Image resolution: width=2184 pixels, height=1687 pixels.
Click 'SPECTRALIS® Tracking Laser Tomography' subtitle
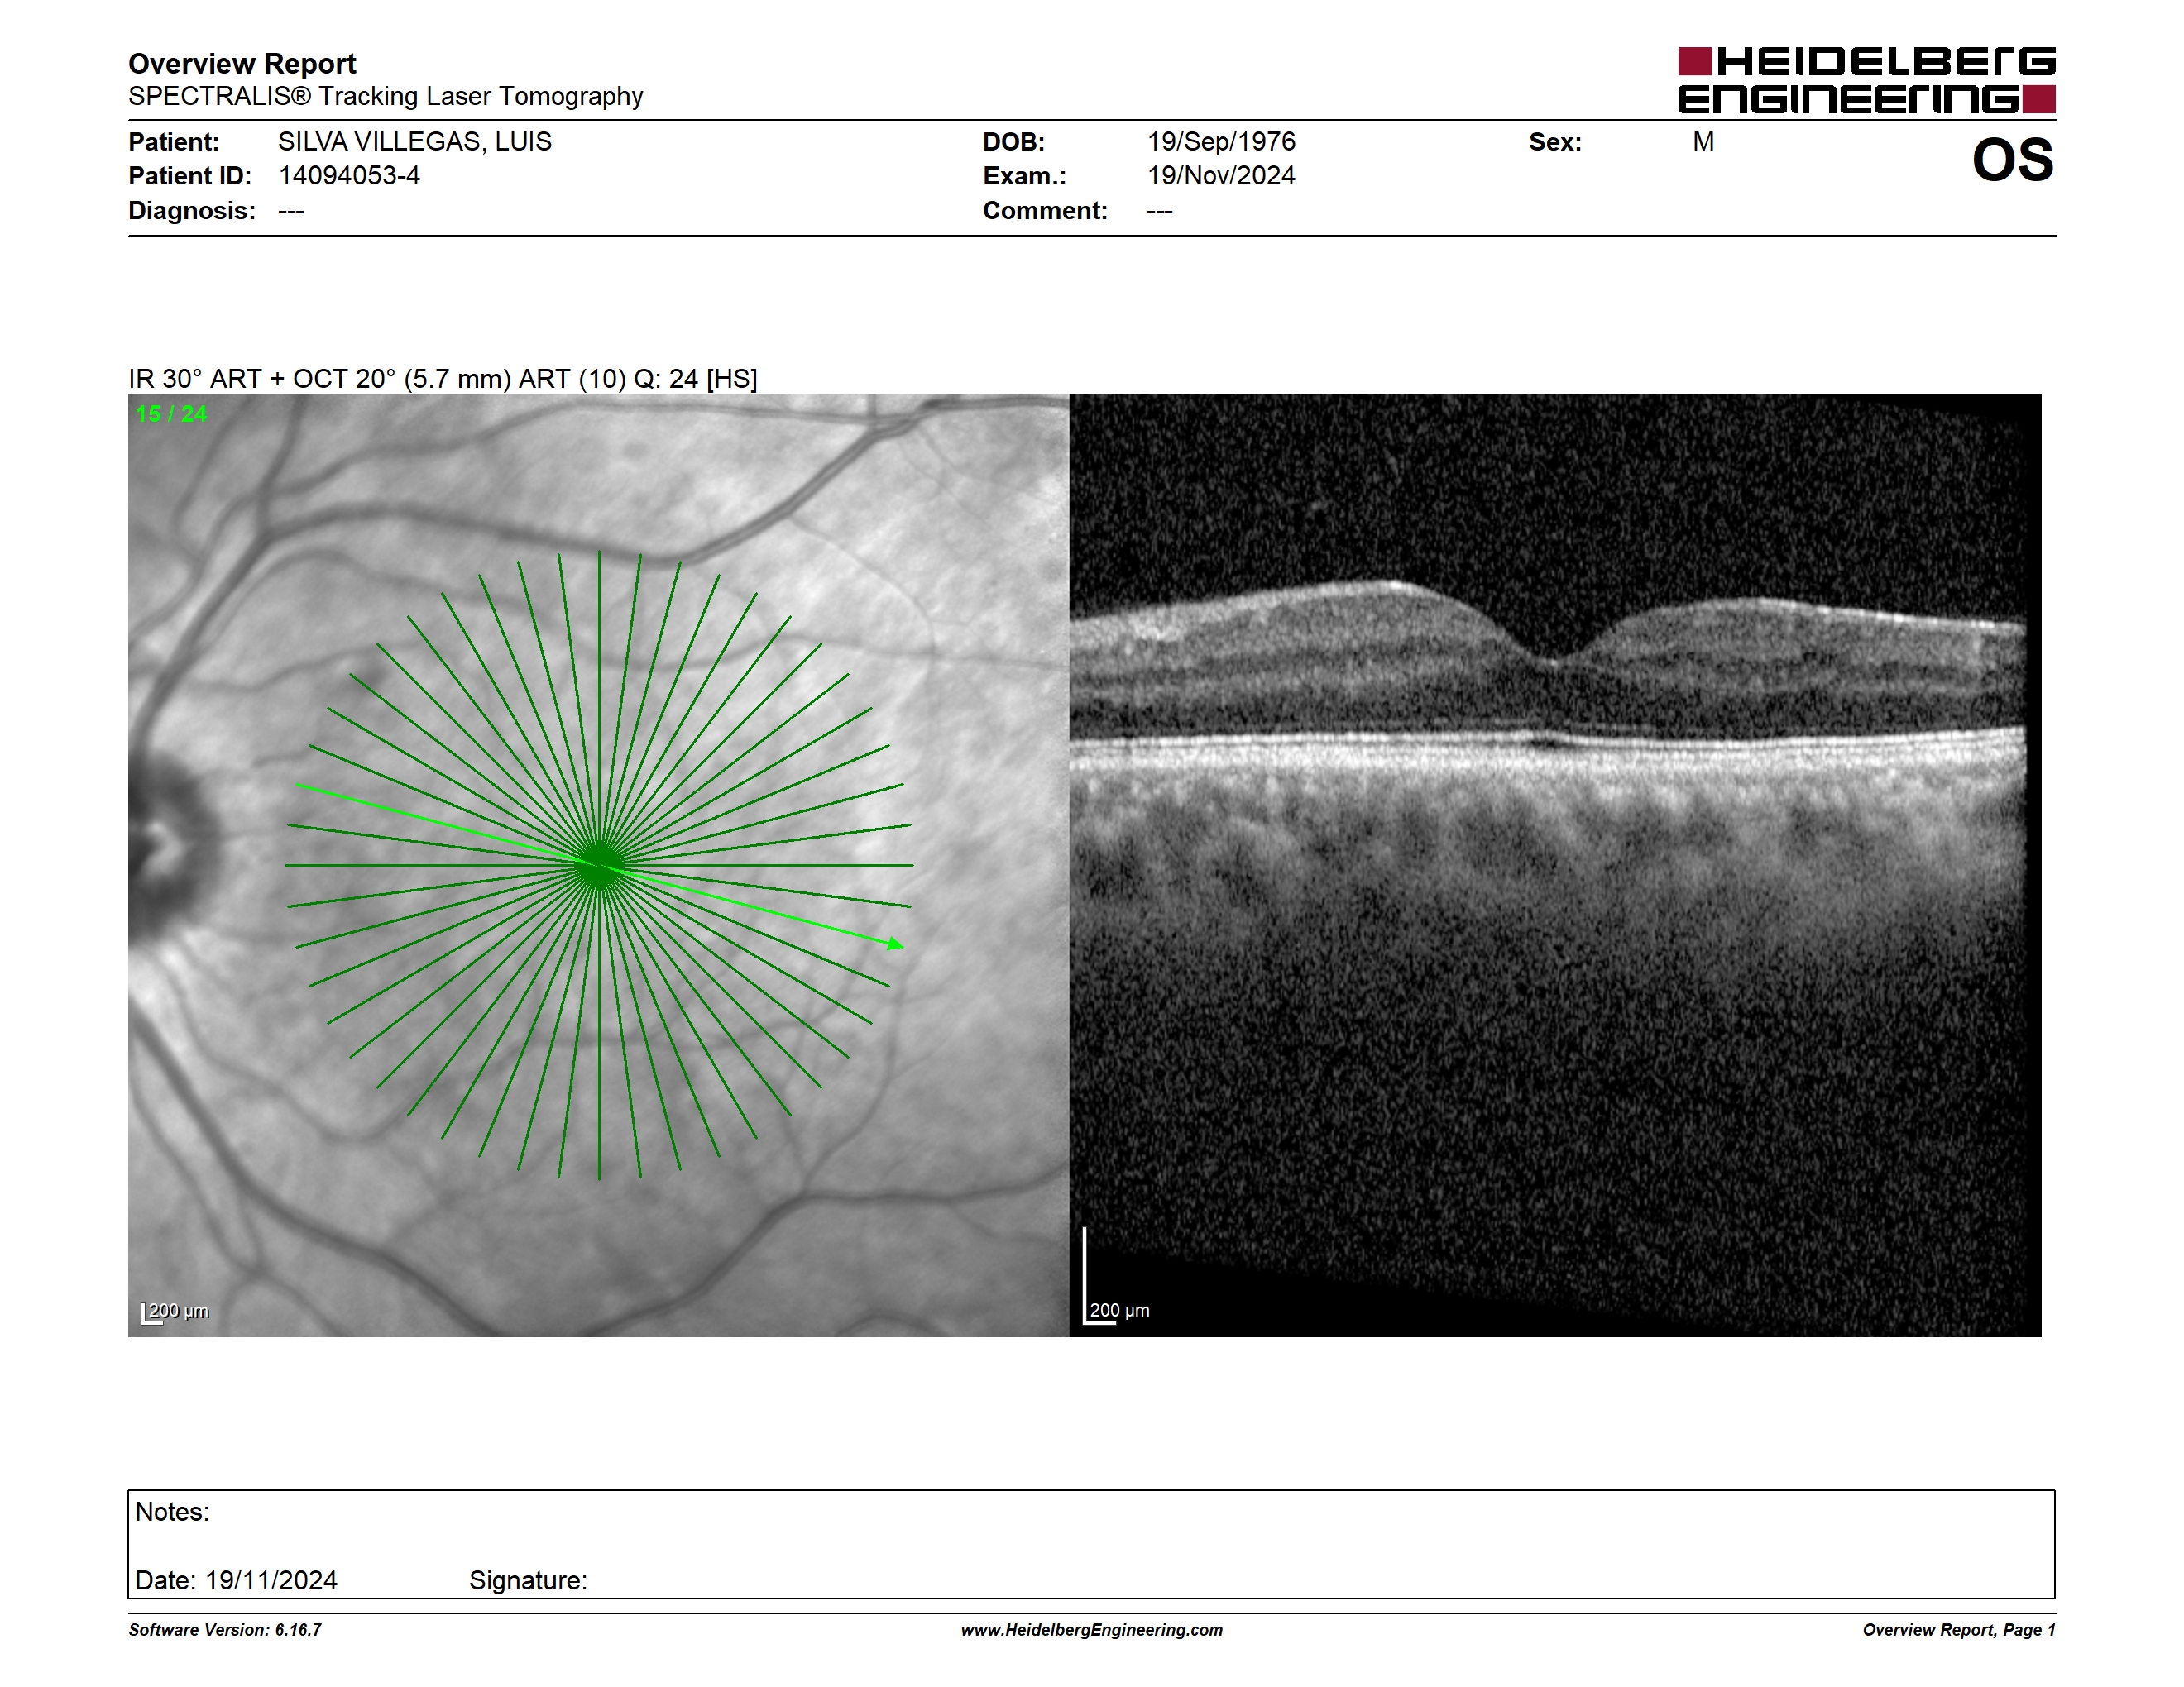(x=385, y=96)
